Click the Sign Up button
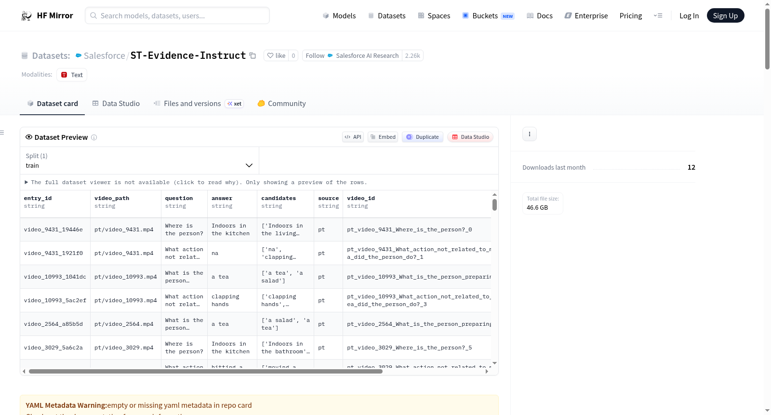The width and height of the screenshot is (771, 415). (725, 16)
